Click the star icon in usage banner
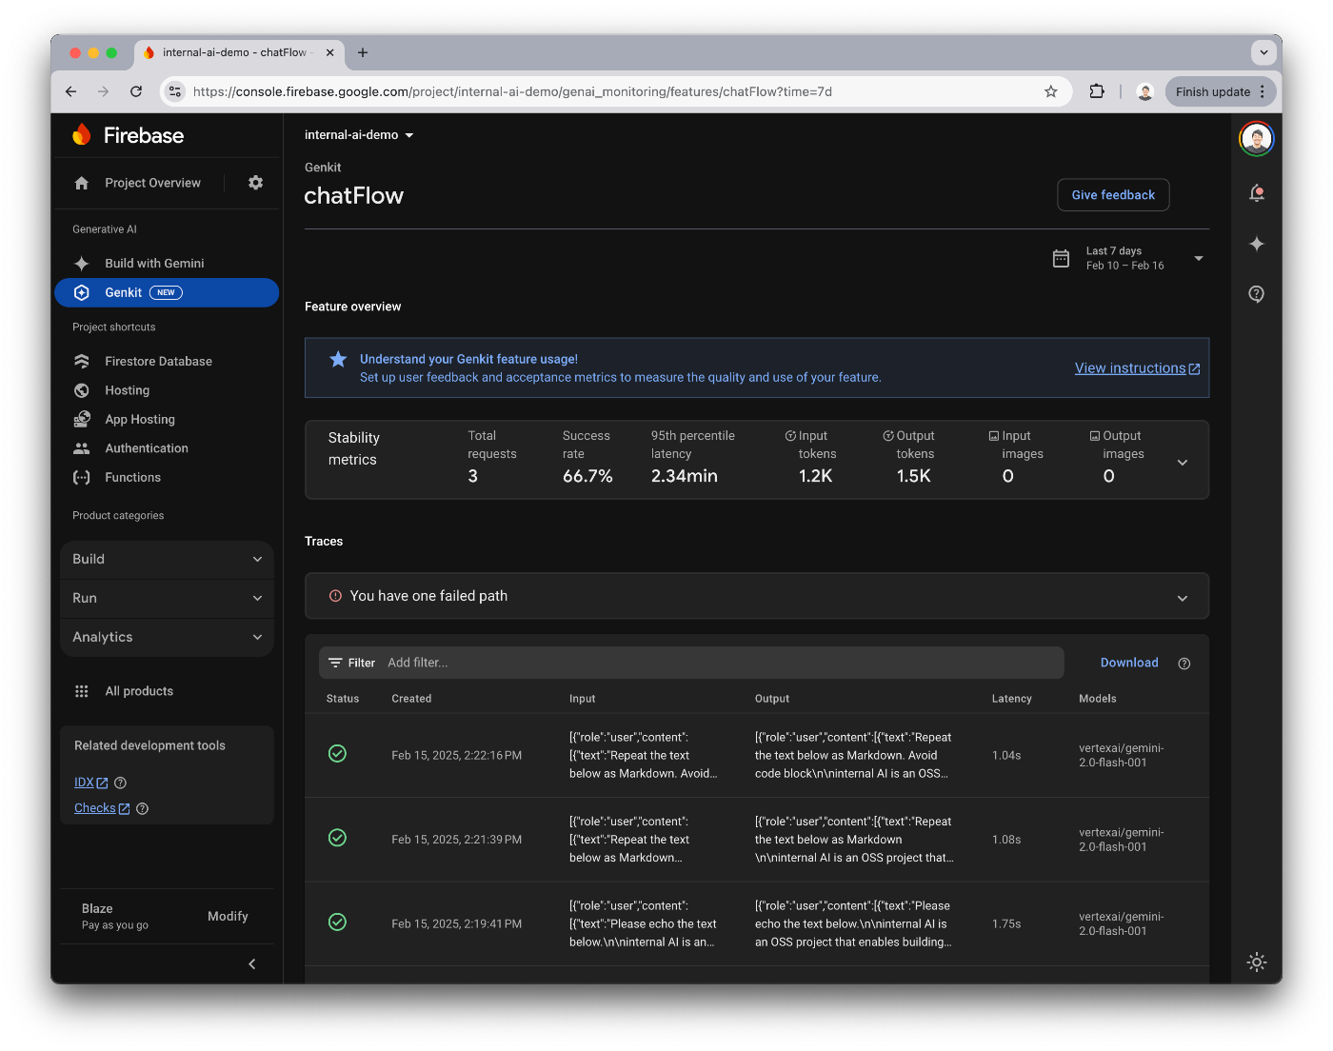 [x=338, y=359]
